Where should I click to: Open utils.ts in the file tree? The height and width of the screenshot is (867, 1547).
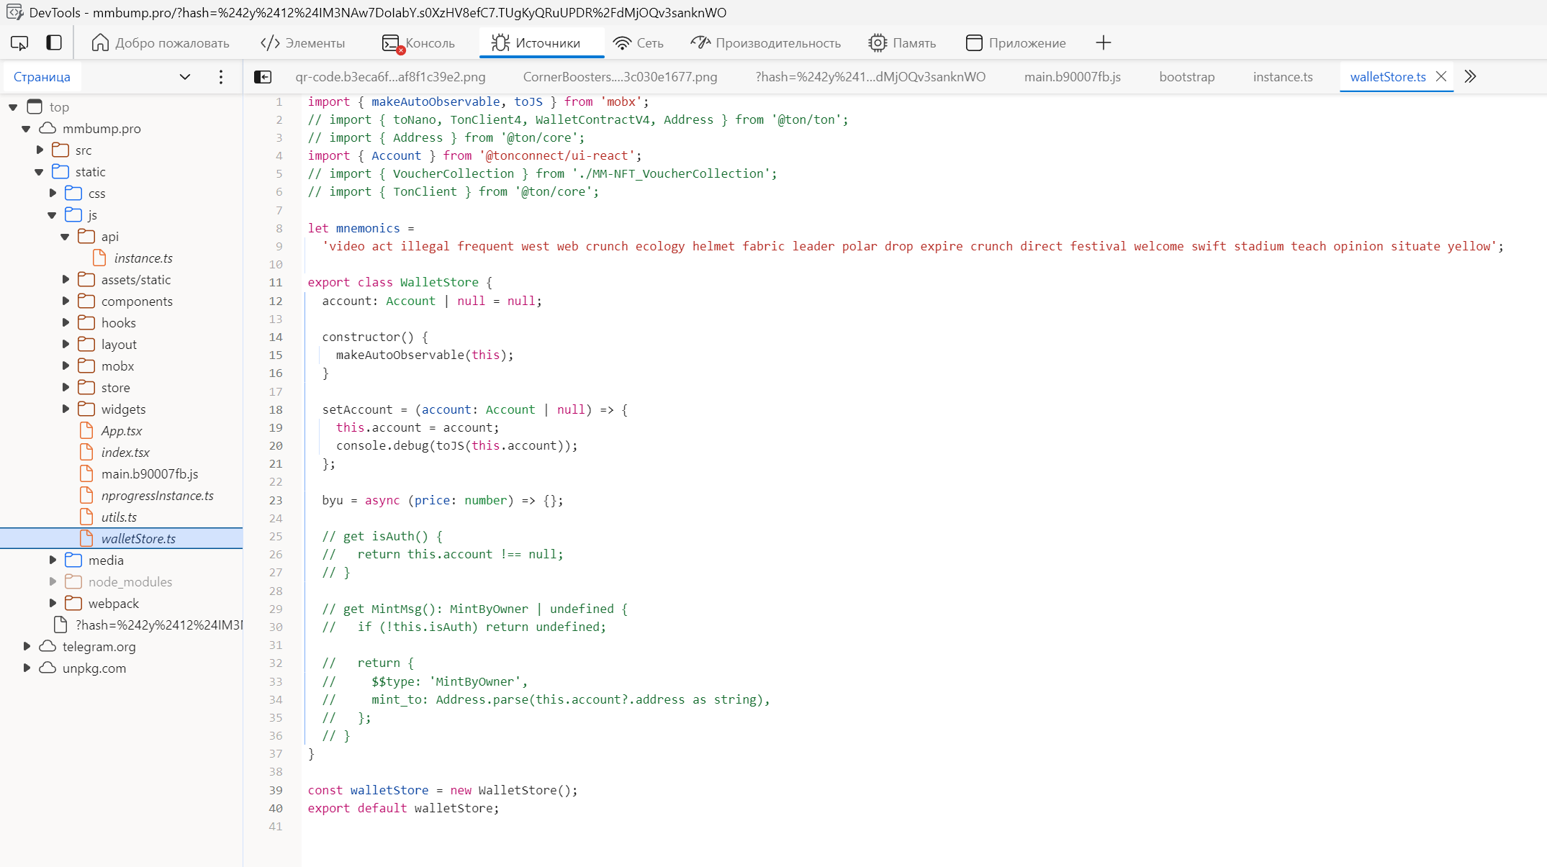(119, 517)
